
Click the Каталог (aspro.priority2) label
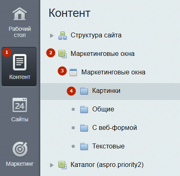click(107, 165)
